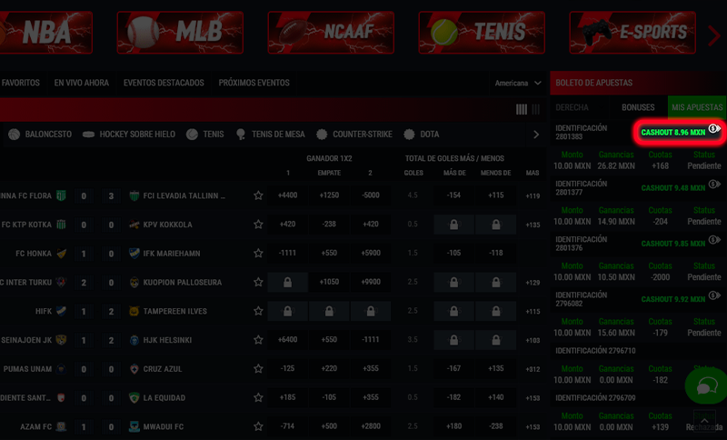Click locked MÁS DE for KPV Kokkola
The height and width of the screenshot is (440, 727).
point(453,225)
